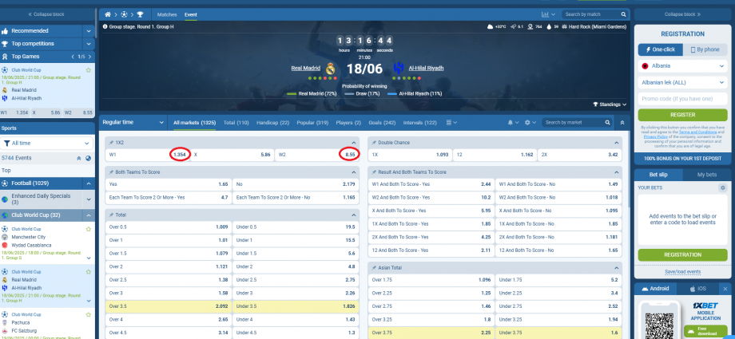
Task: Click the Real Madrid club crest
Action: click(x=331, y=69)
